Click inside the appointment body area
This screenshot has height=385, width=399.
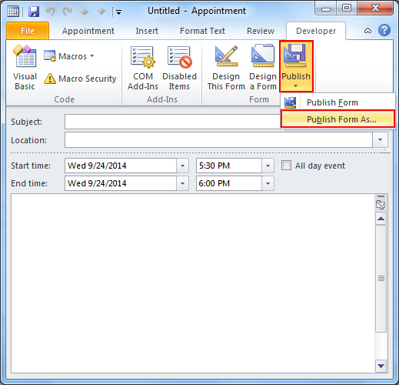point(193,283)
